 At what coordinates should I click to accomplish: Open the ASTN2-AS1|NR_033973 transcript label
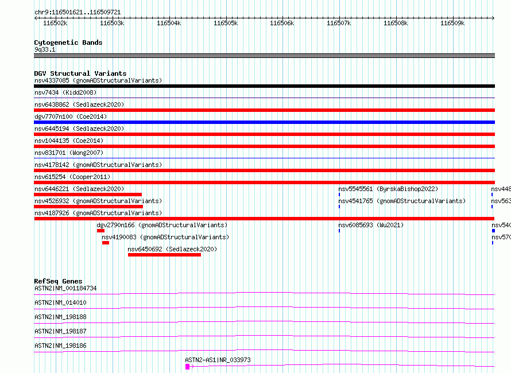218,360
